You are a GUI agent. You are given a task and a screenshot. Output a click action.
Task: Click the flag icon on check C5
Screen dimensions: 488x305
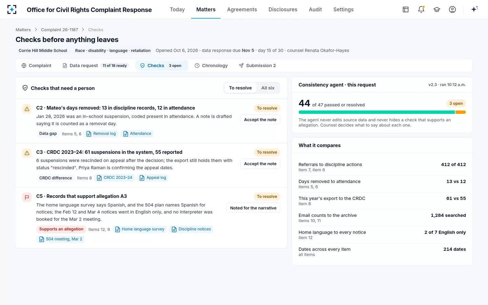27,197
